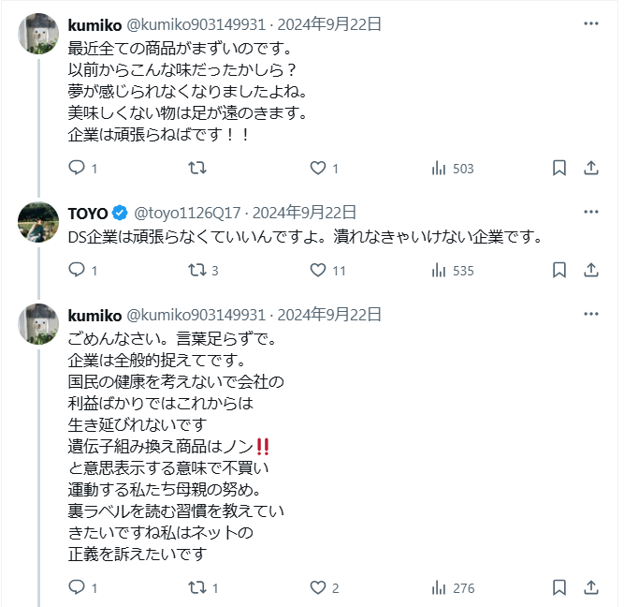
Task: Share kumiko's last tweet
Action: (x=591, y=588)
